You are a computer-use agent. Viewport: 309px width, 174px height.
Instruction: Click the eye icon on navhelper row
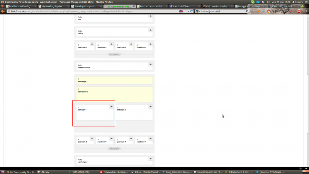(x=150, y=159)
